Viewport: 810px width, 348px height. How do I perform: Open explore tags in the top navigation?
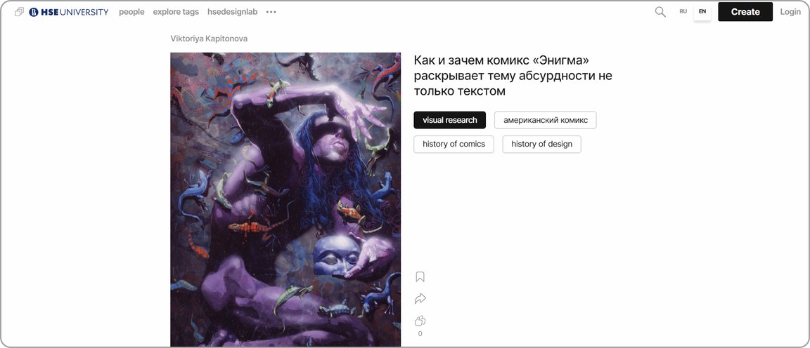coord(176,12)
